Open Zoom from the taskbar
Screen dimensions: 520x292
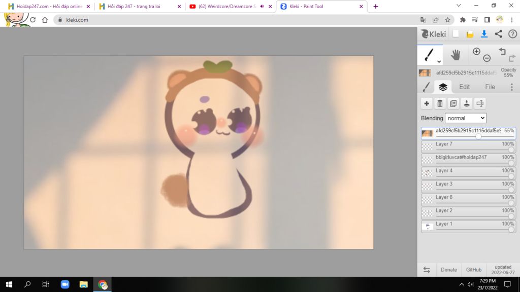point(65,284)
